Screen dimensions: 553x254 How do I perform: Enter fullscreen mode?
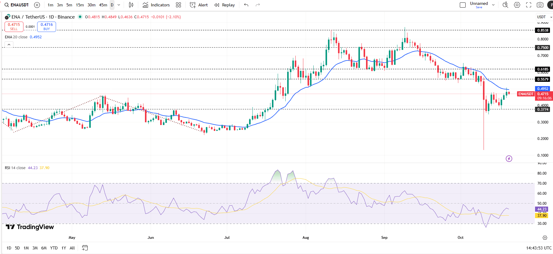[x=529, y=5]
